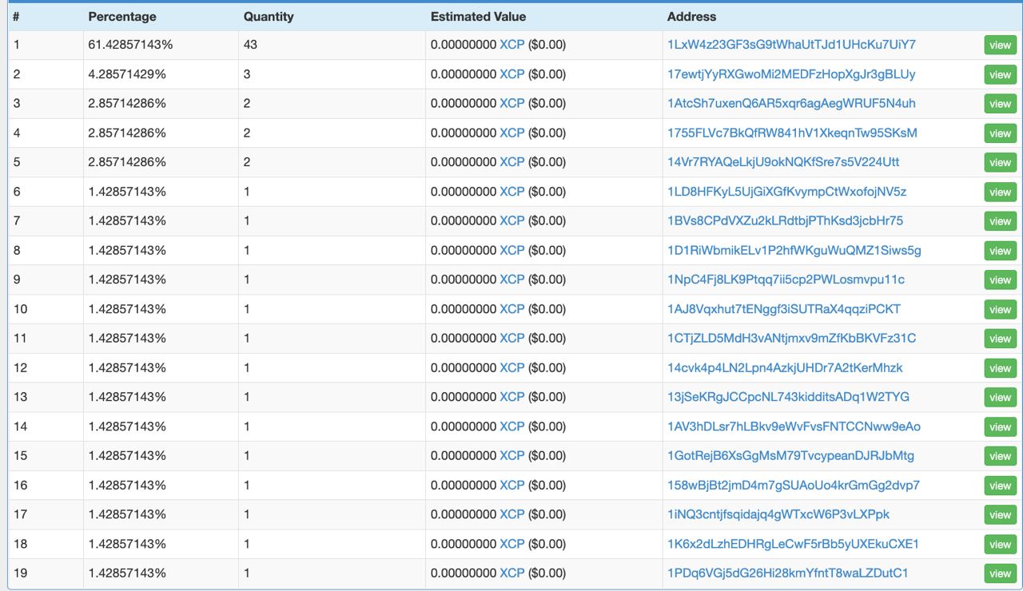Open address 1755FLVc7BkQfRW841hV1XkeqnTw95SKsM

click(x=792, y=133)
